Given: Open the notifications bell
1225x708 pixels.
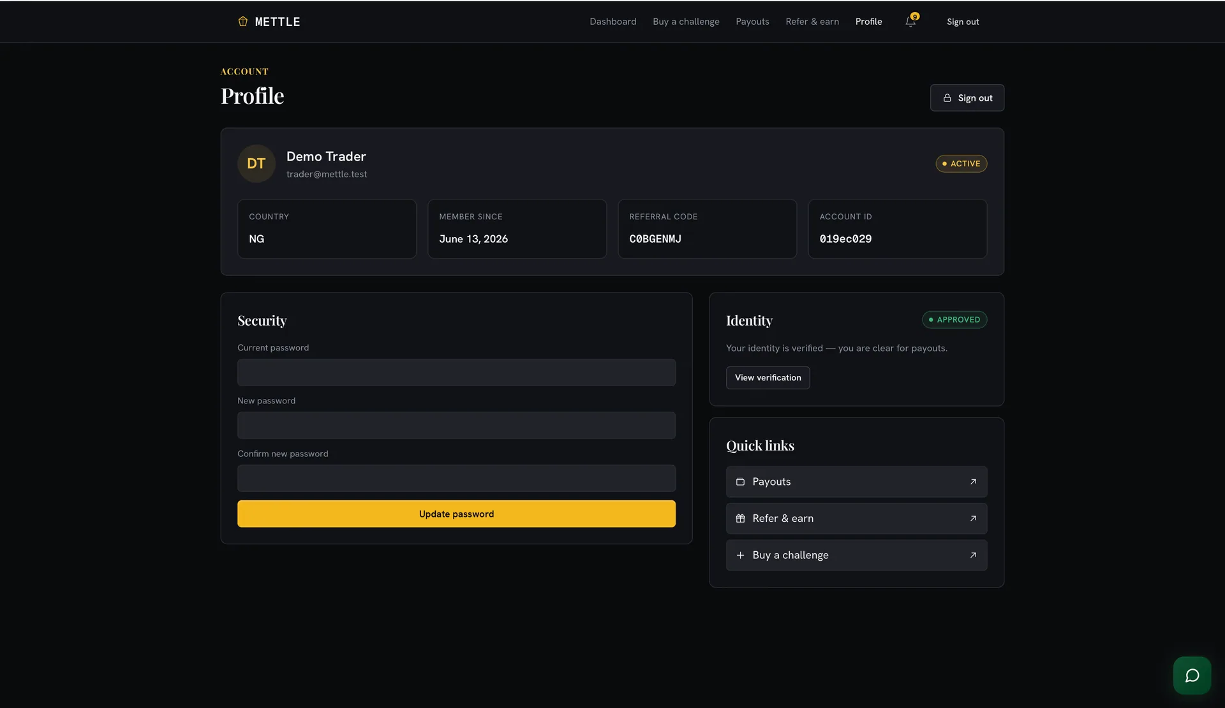Looking at the screenshot, I should [x=910, y=22].
